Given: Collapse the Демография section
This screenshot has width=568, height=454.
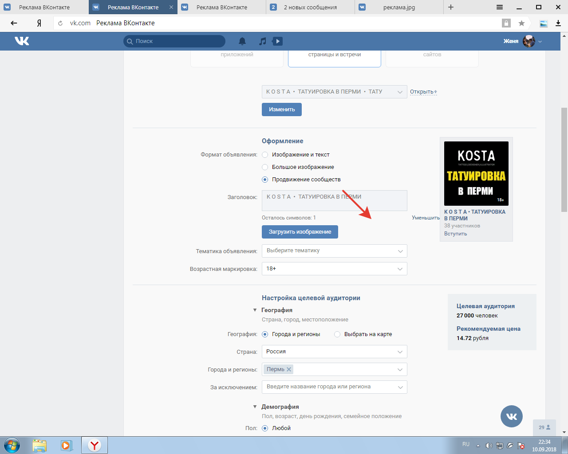Looking at the screenshot, I should pyautogui.click(x=255, y=407).
